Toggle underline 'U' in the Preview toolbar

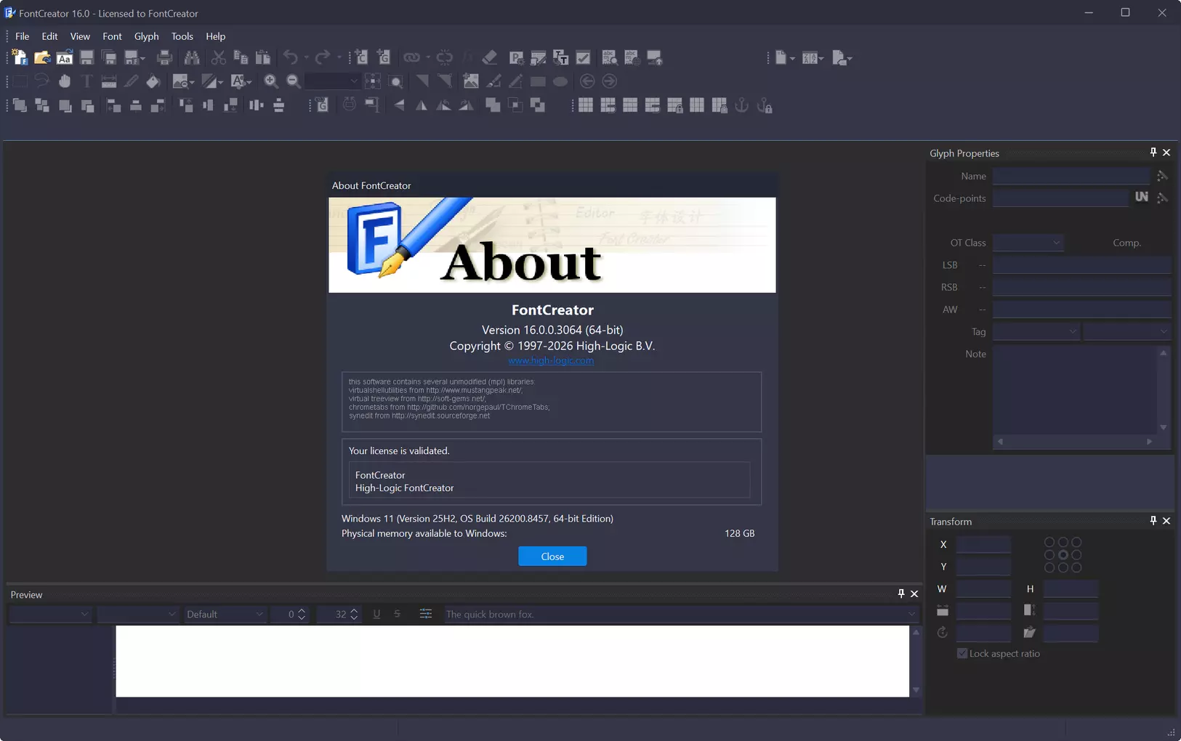(x=376, y=614)
